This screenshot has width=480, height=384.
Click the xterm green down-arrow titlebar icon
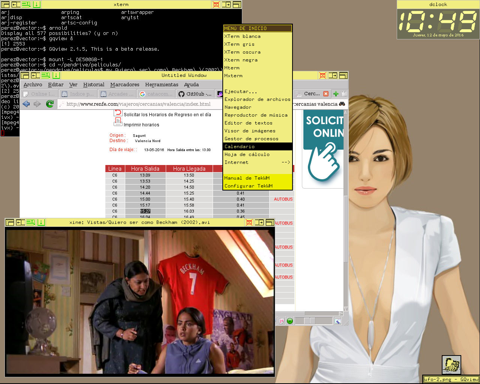pos(37,4)
